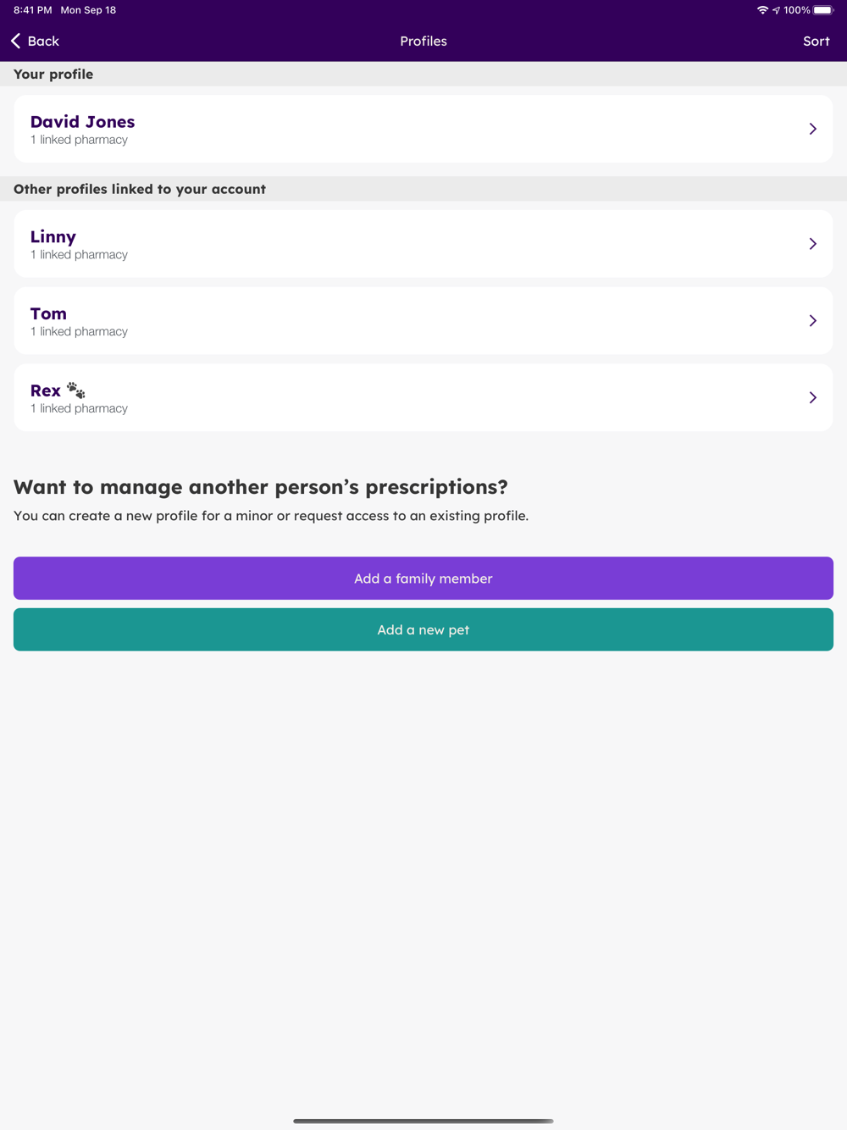Tap the Profiles title in header
The height and width of the screenshot is (1130, 847).
tap(423, 41)
